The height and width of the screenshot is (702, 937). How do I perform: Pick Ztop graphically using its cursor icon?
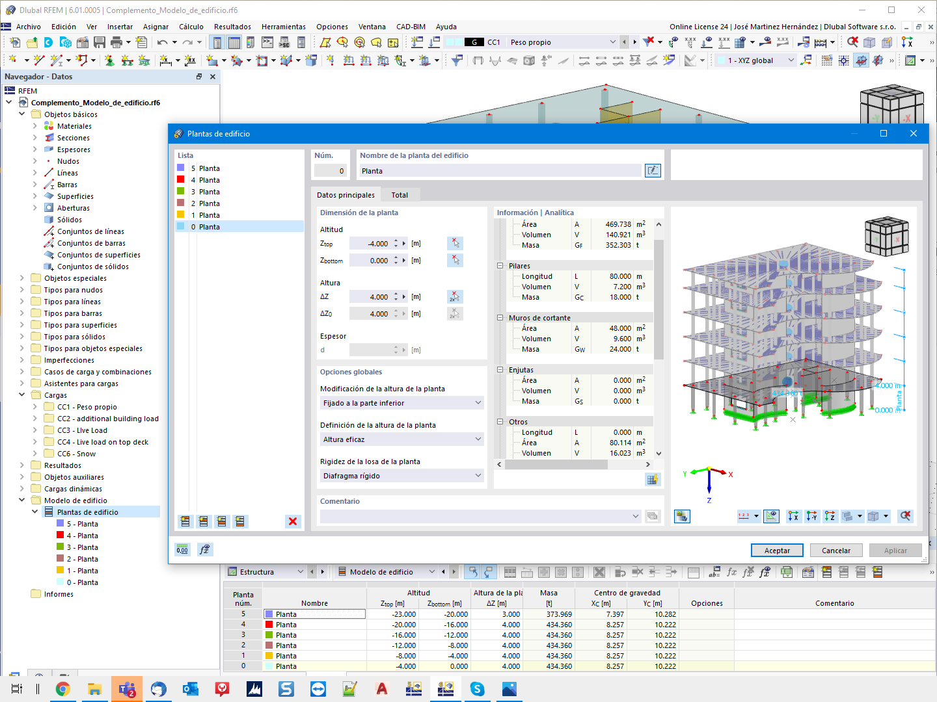(x=455, y=243)
